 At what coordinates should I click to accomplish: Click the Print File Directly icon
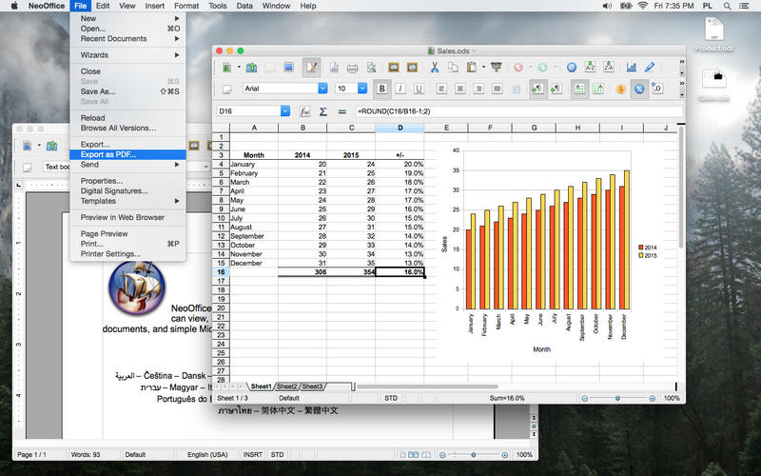click(352, 67)
